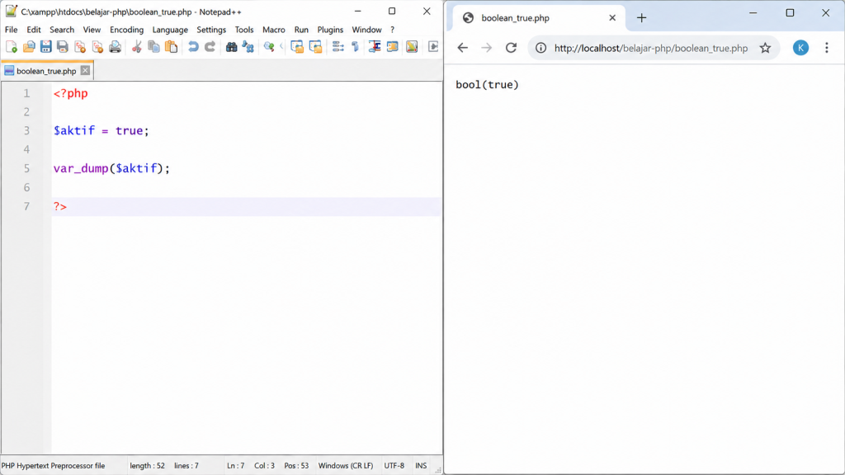Cut selection with the scissors icon
This screenshot has height=475, width=845.
tap(137, 47)
